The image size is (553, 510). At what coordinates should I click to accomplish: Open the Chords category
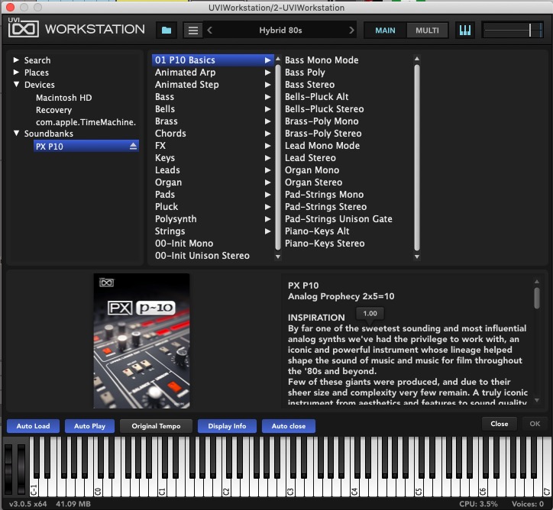tap(213, 134)
